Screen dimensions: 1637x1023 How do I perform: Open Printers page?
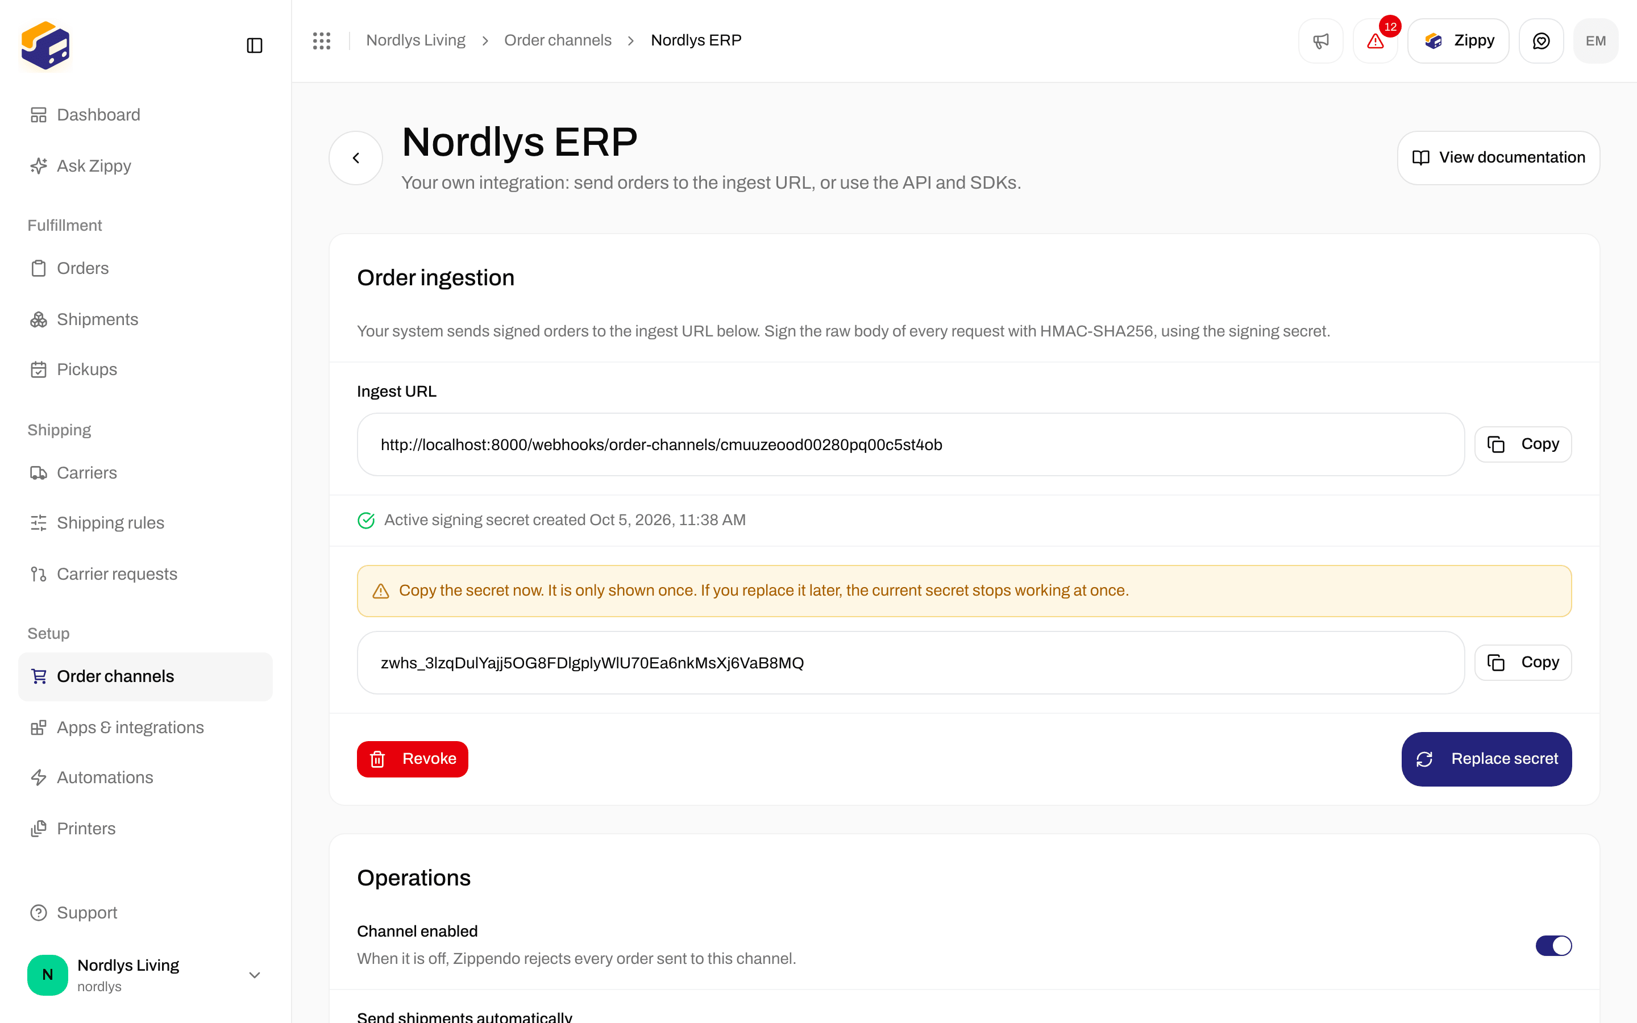(146, 829)
